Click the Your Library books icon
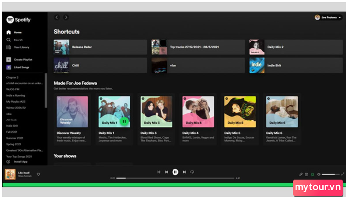Image resolution: width=346 pixels, height=200 pixels. (x=8, y=47)
